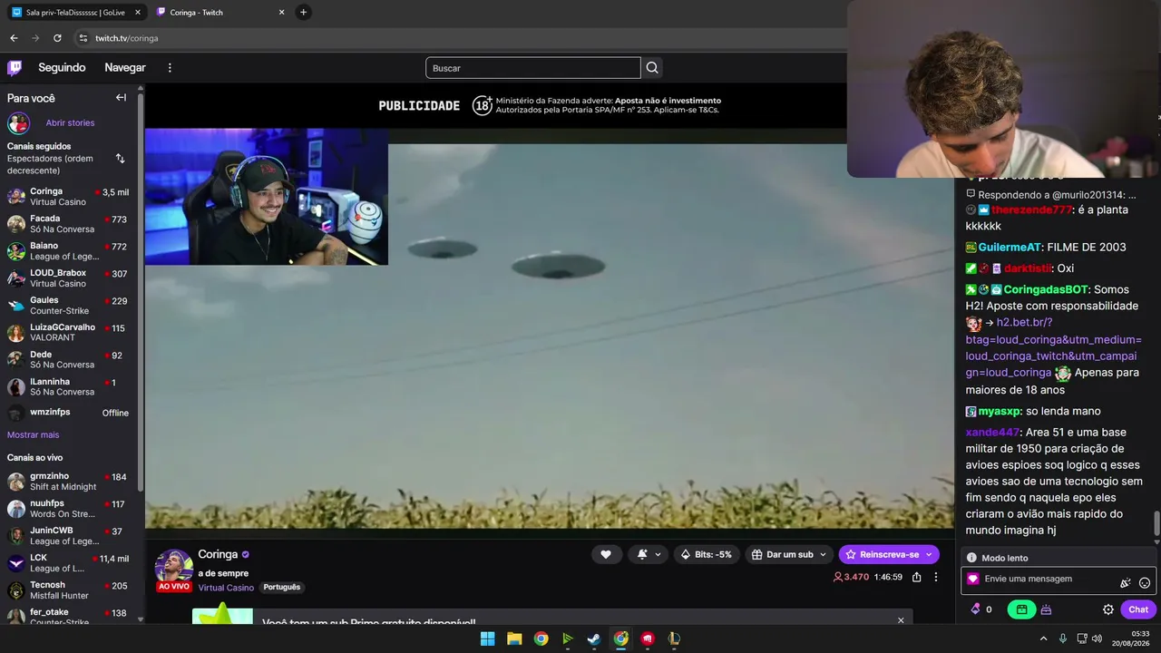Open the green reward box in chat
The image size is (1161, 653).
click(1021, 609)
